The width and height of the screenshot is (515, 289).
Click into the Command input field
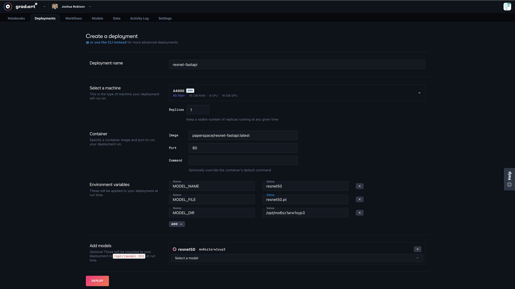pyautogui.click(x=243, y=160)
